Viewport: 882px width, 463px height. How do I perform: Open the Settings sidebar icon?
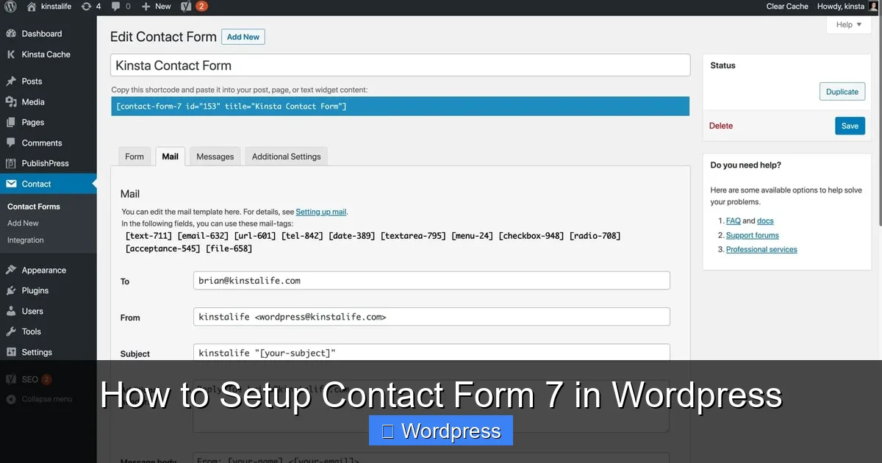click(11, 353)
